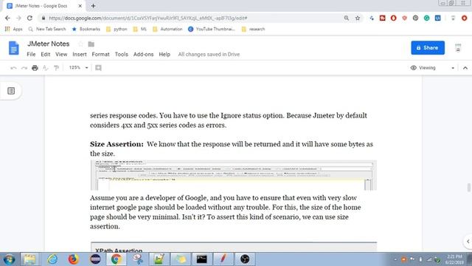Screen dimensions: 472x266
Task: Open the Google Docs home icon
Action: (x=13, y=48)
